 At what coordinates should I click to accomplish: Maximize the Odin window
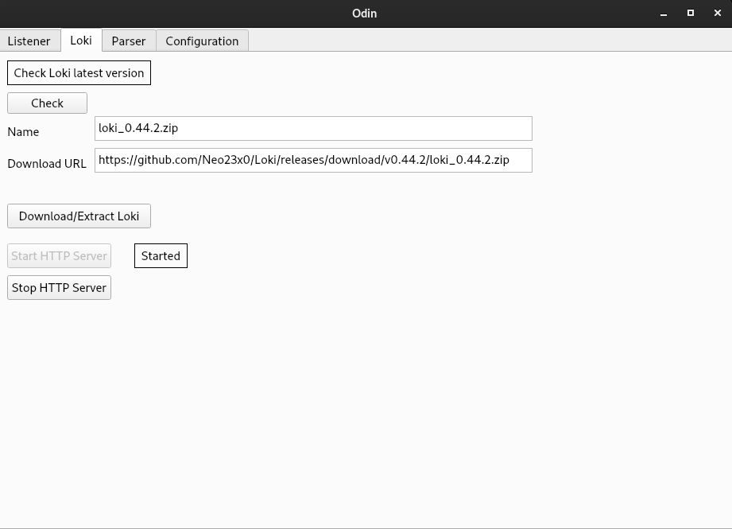click(x=691, y=13)
